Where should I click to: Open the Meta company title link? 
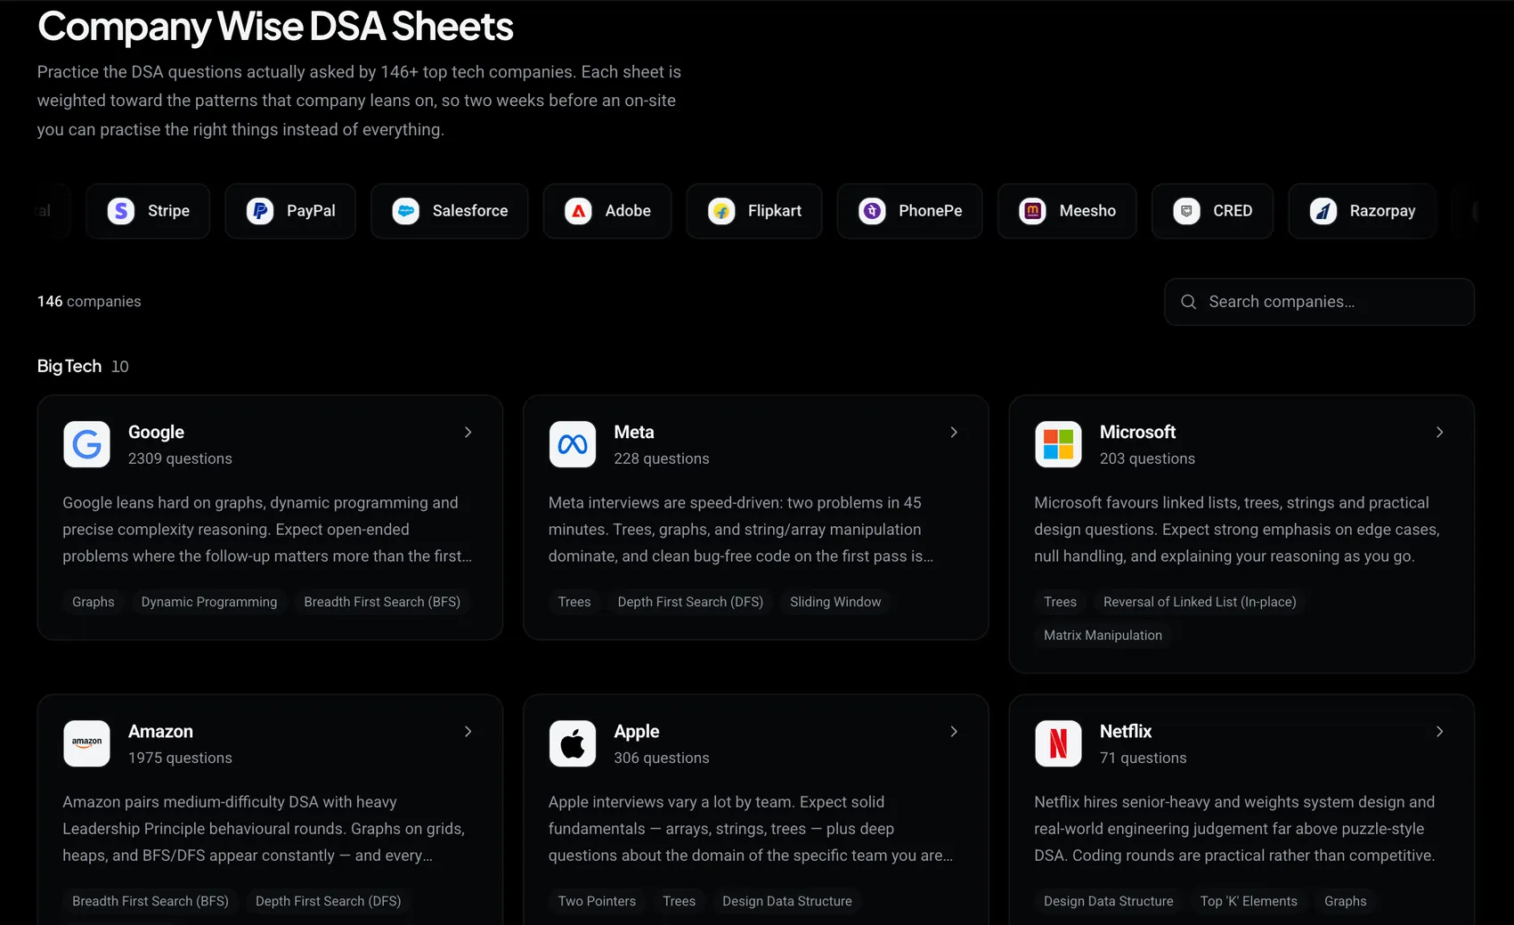click(634, 432)
